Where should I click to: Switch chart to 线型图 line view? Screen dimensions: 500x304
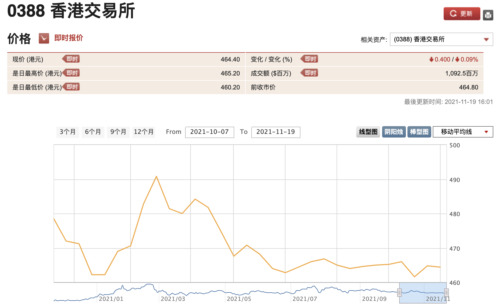pyautogui.click(x=368, y=132)
